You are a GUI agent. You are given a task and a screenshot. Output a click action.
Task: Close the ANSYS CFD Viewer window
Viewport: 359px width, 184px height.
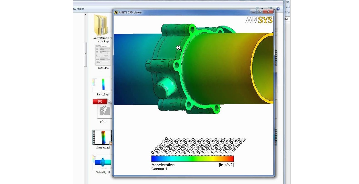[x=268, y=11]
